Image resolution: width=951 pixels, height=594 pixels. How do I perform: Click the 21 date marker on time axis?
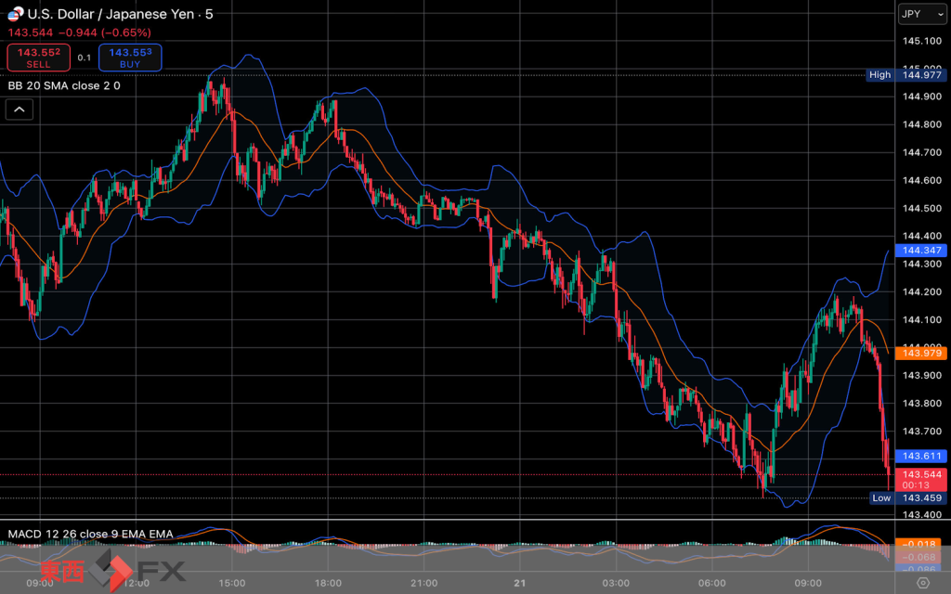click(x=520, y=583)
